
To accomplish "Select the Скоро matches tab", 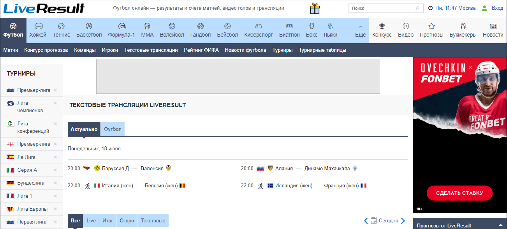I will coord(127,221).
